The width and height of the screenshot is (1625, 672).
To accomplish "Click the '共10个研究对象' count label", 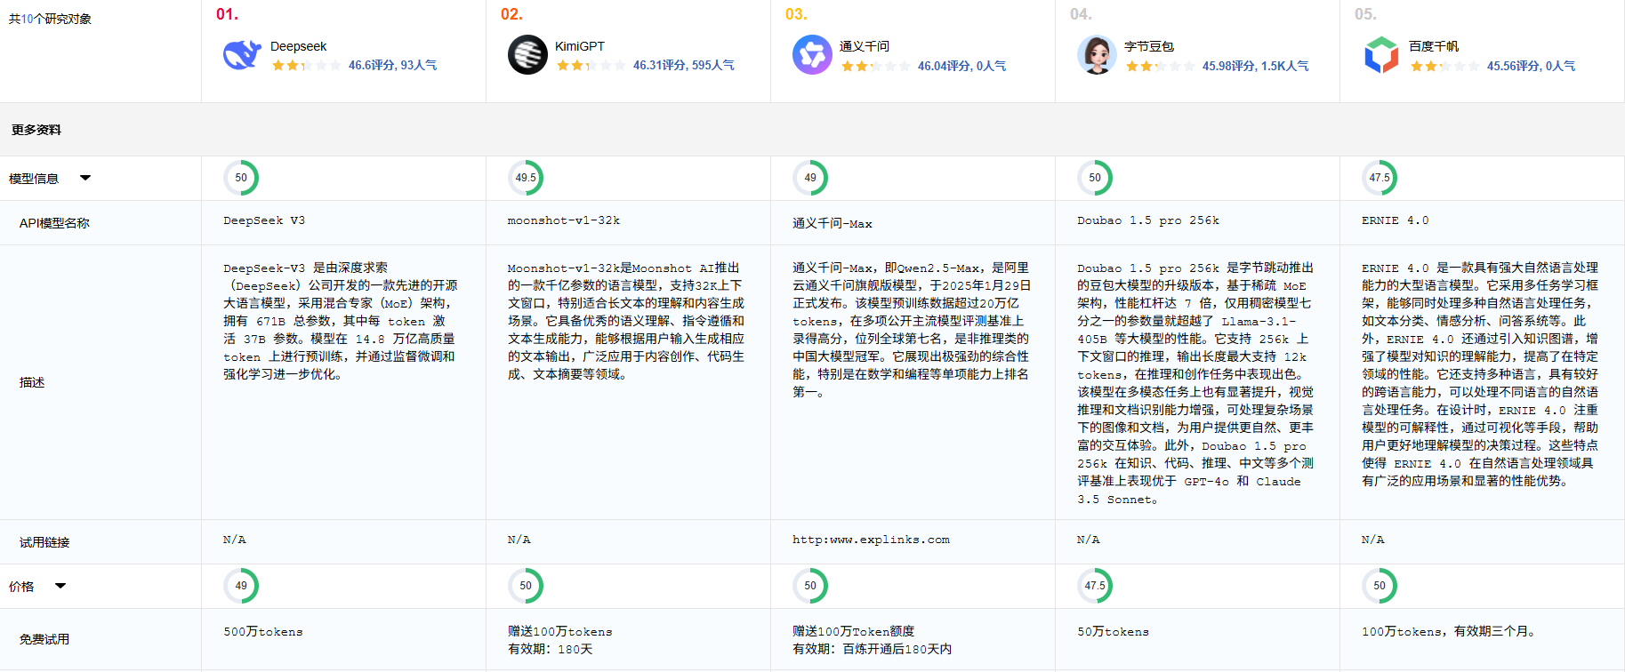I will pos(50,19).
